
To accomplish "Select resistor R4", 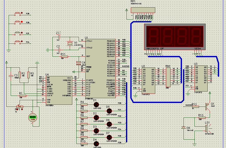I will [x=84, y=105].
